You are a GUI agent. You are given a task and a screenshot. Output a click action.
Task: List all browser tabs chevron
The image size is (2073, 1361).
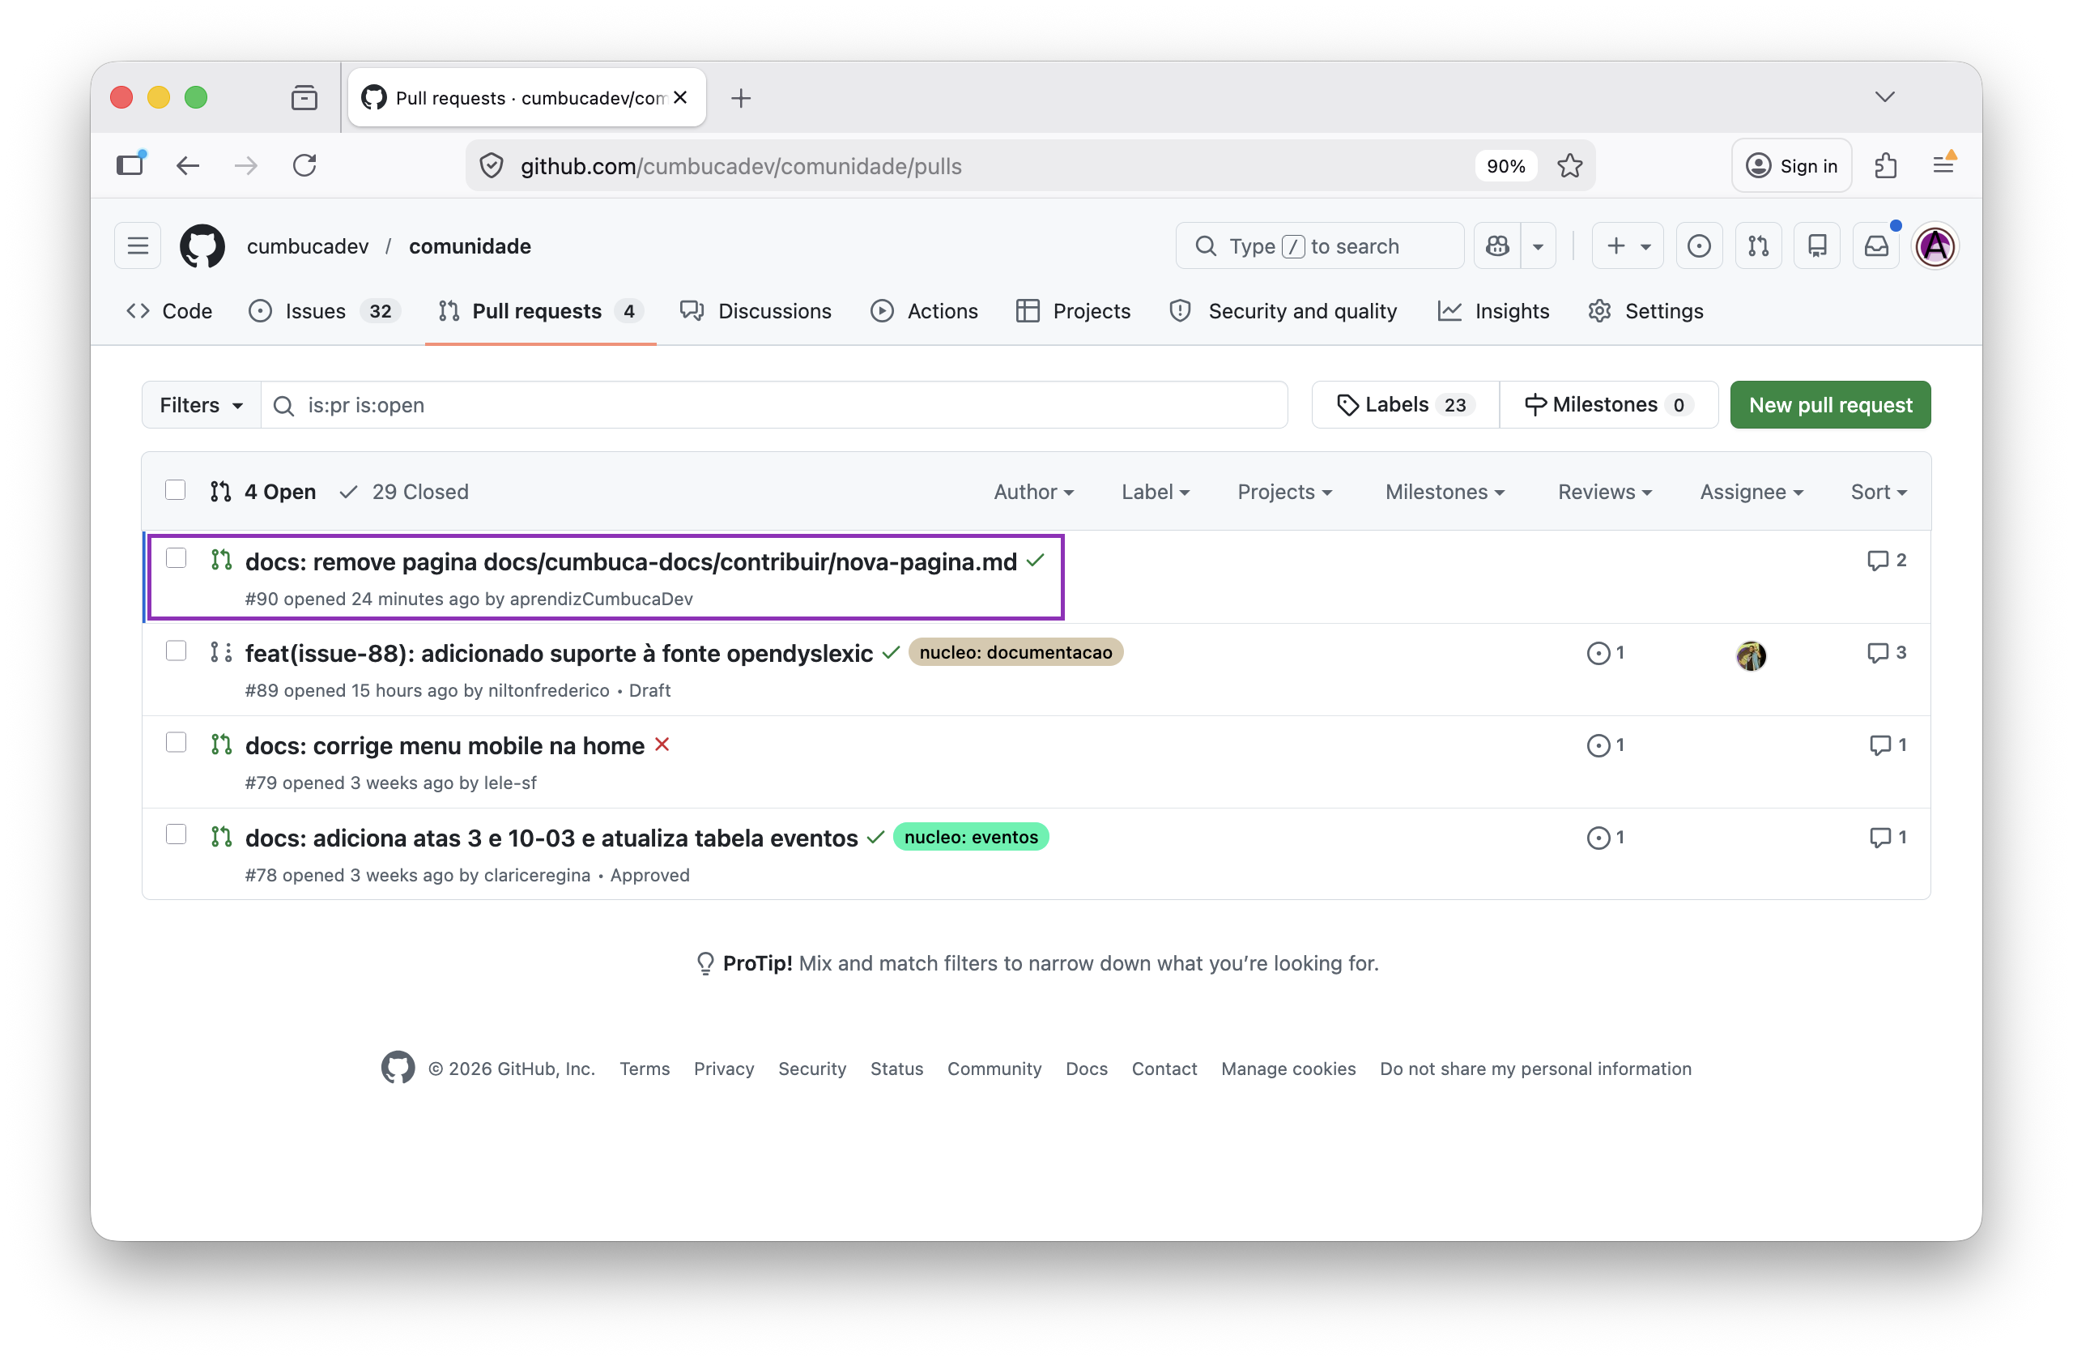[1884, 96]
